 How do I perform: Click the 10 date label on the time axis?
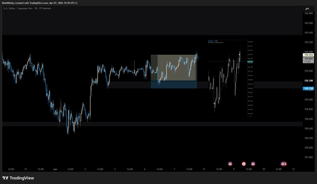pos(263,169)
